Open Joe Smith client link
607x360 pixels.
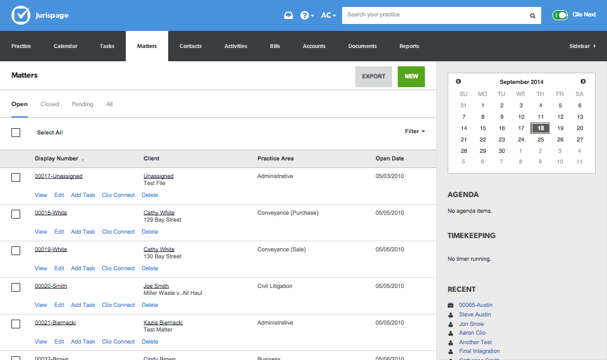[x=156, y=286]
